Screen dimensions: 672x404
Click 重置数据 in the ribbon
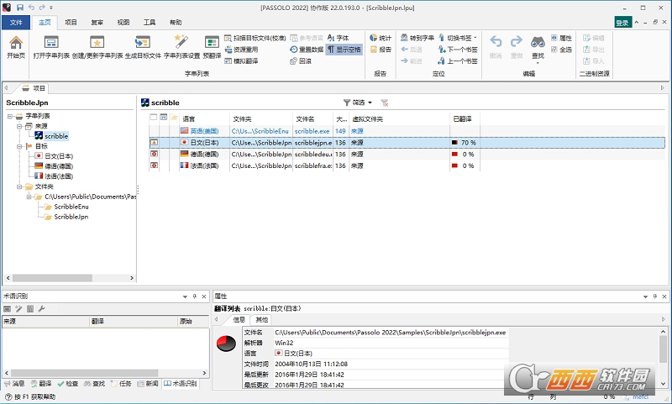coord(307,50)
